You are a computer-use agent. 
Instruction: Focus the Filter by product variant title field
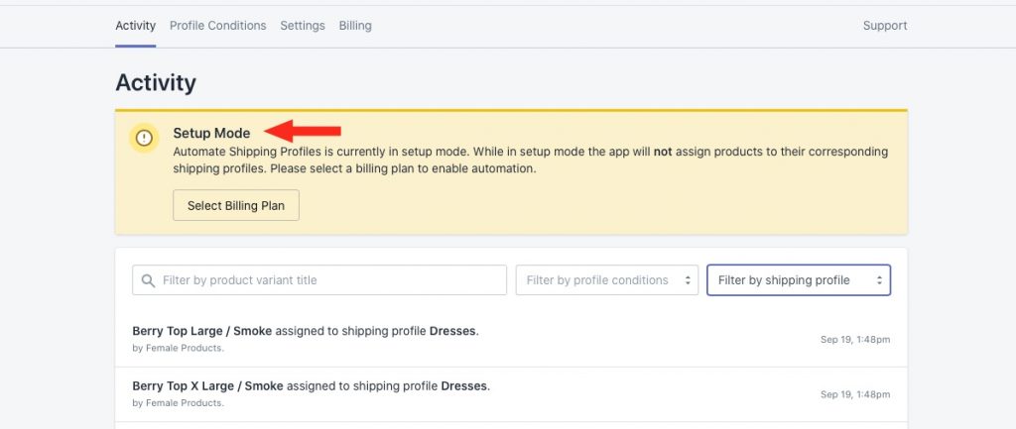[x=319, y=280]
